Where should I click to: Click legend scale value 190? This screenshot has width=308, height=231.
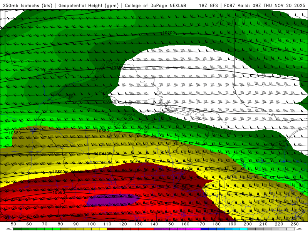pos(232,224)
